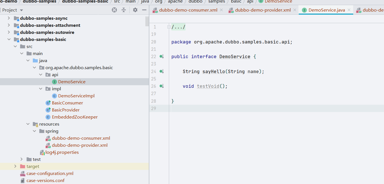Select BasicConsumer class in tree
The width and height of the screenshot is (384, 184).
coord(67,103)
